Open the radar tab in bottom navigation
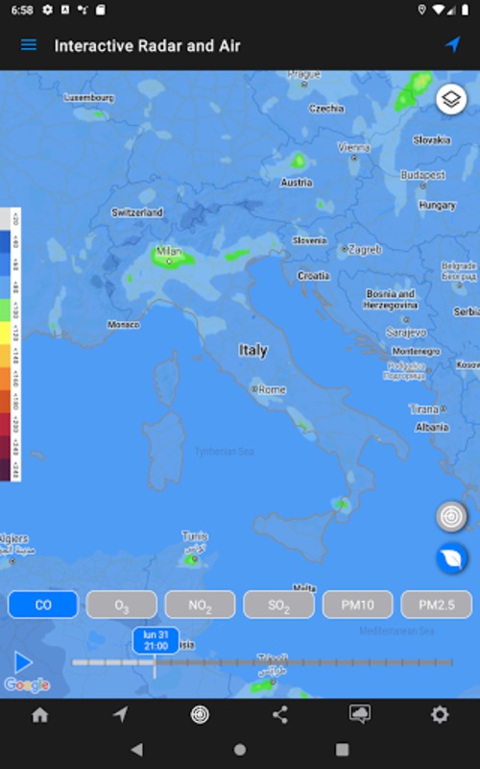The image size is (480, 769). click(x=200, y=714)
